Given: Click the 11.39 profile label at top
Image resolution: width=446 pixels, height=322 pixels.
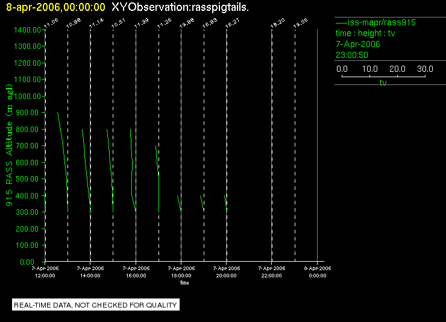Looking at the screenshot, I should [x=142, y=24].
